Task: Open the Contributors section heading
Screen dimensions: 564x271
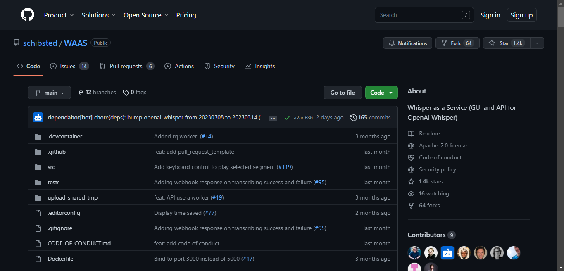Action: click(x=431, y=235)
